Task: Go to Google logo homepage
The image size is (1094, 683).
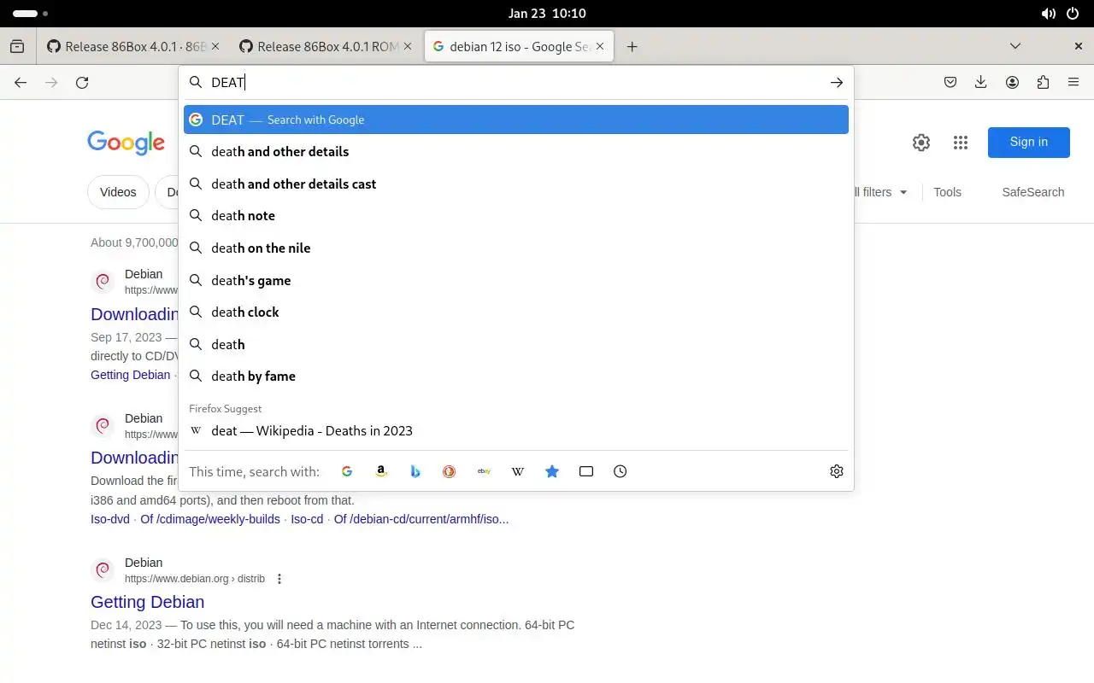Action: coord(126,143)
